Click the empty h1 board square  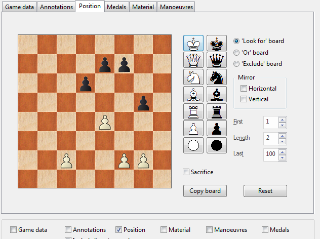(x=163, y=179)
